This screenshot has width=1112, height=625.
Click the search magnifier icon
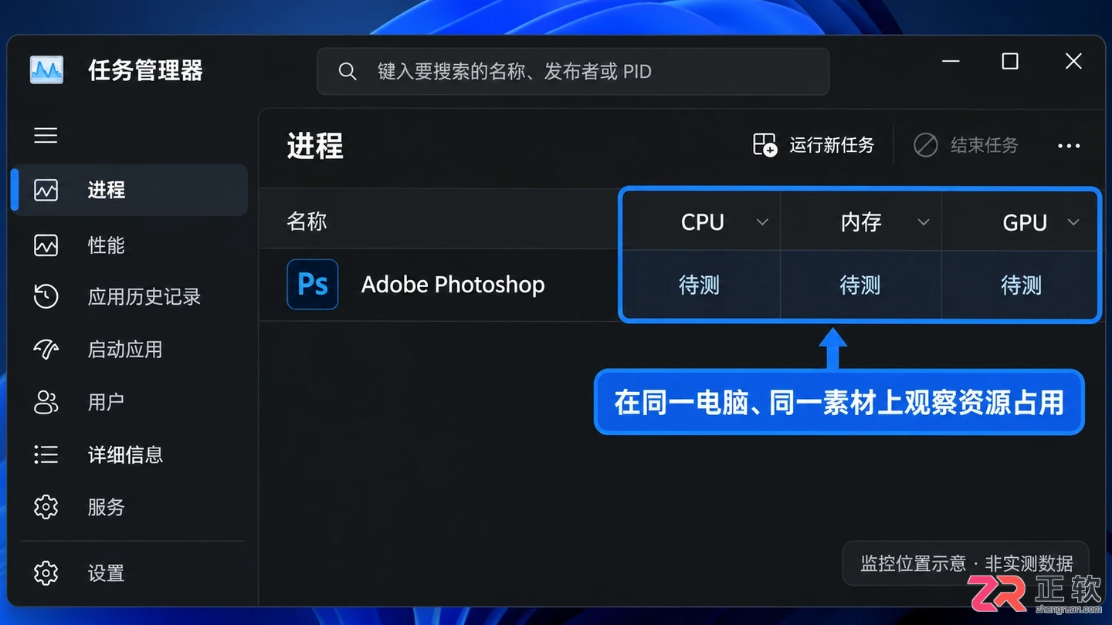[347, 72]
